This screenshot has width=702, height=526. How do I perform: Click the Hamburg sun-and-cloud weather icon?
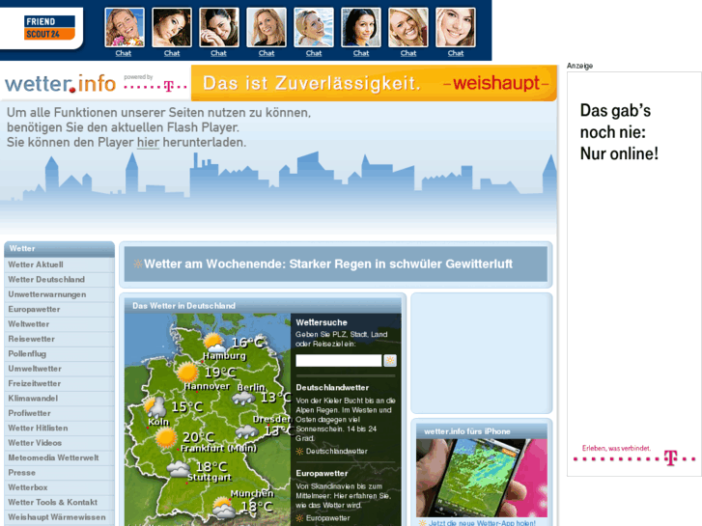[x=214, y=344]
